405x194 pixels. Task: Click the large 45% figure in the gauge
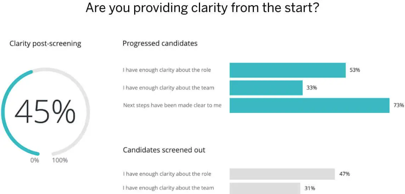(45, 112)
